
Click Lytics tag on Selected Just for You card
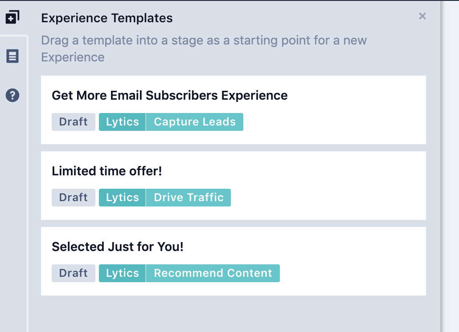(122, 273)
